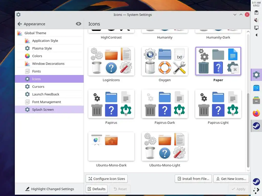Click the Font Management icon
This screenshot has height=196, width=262.
[x=27, y=102]
